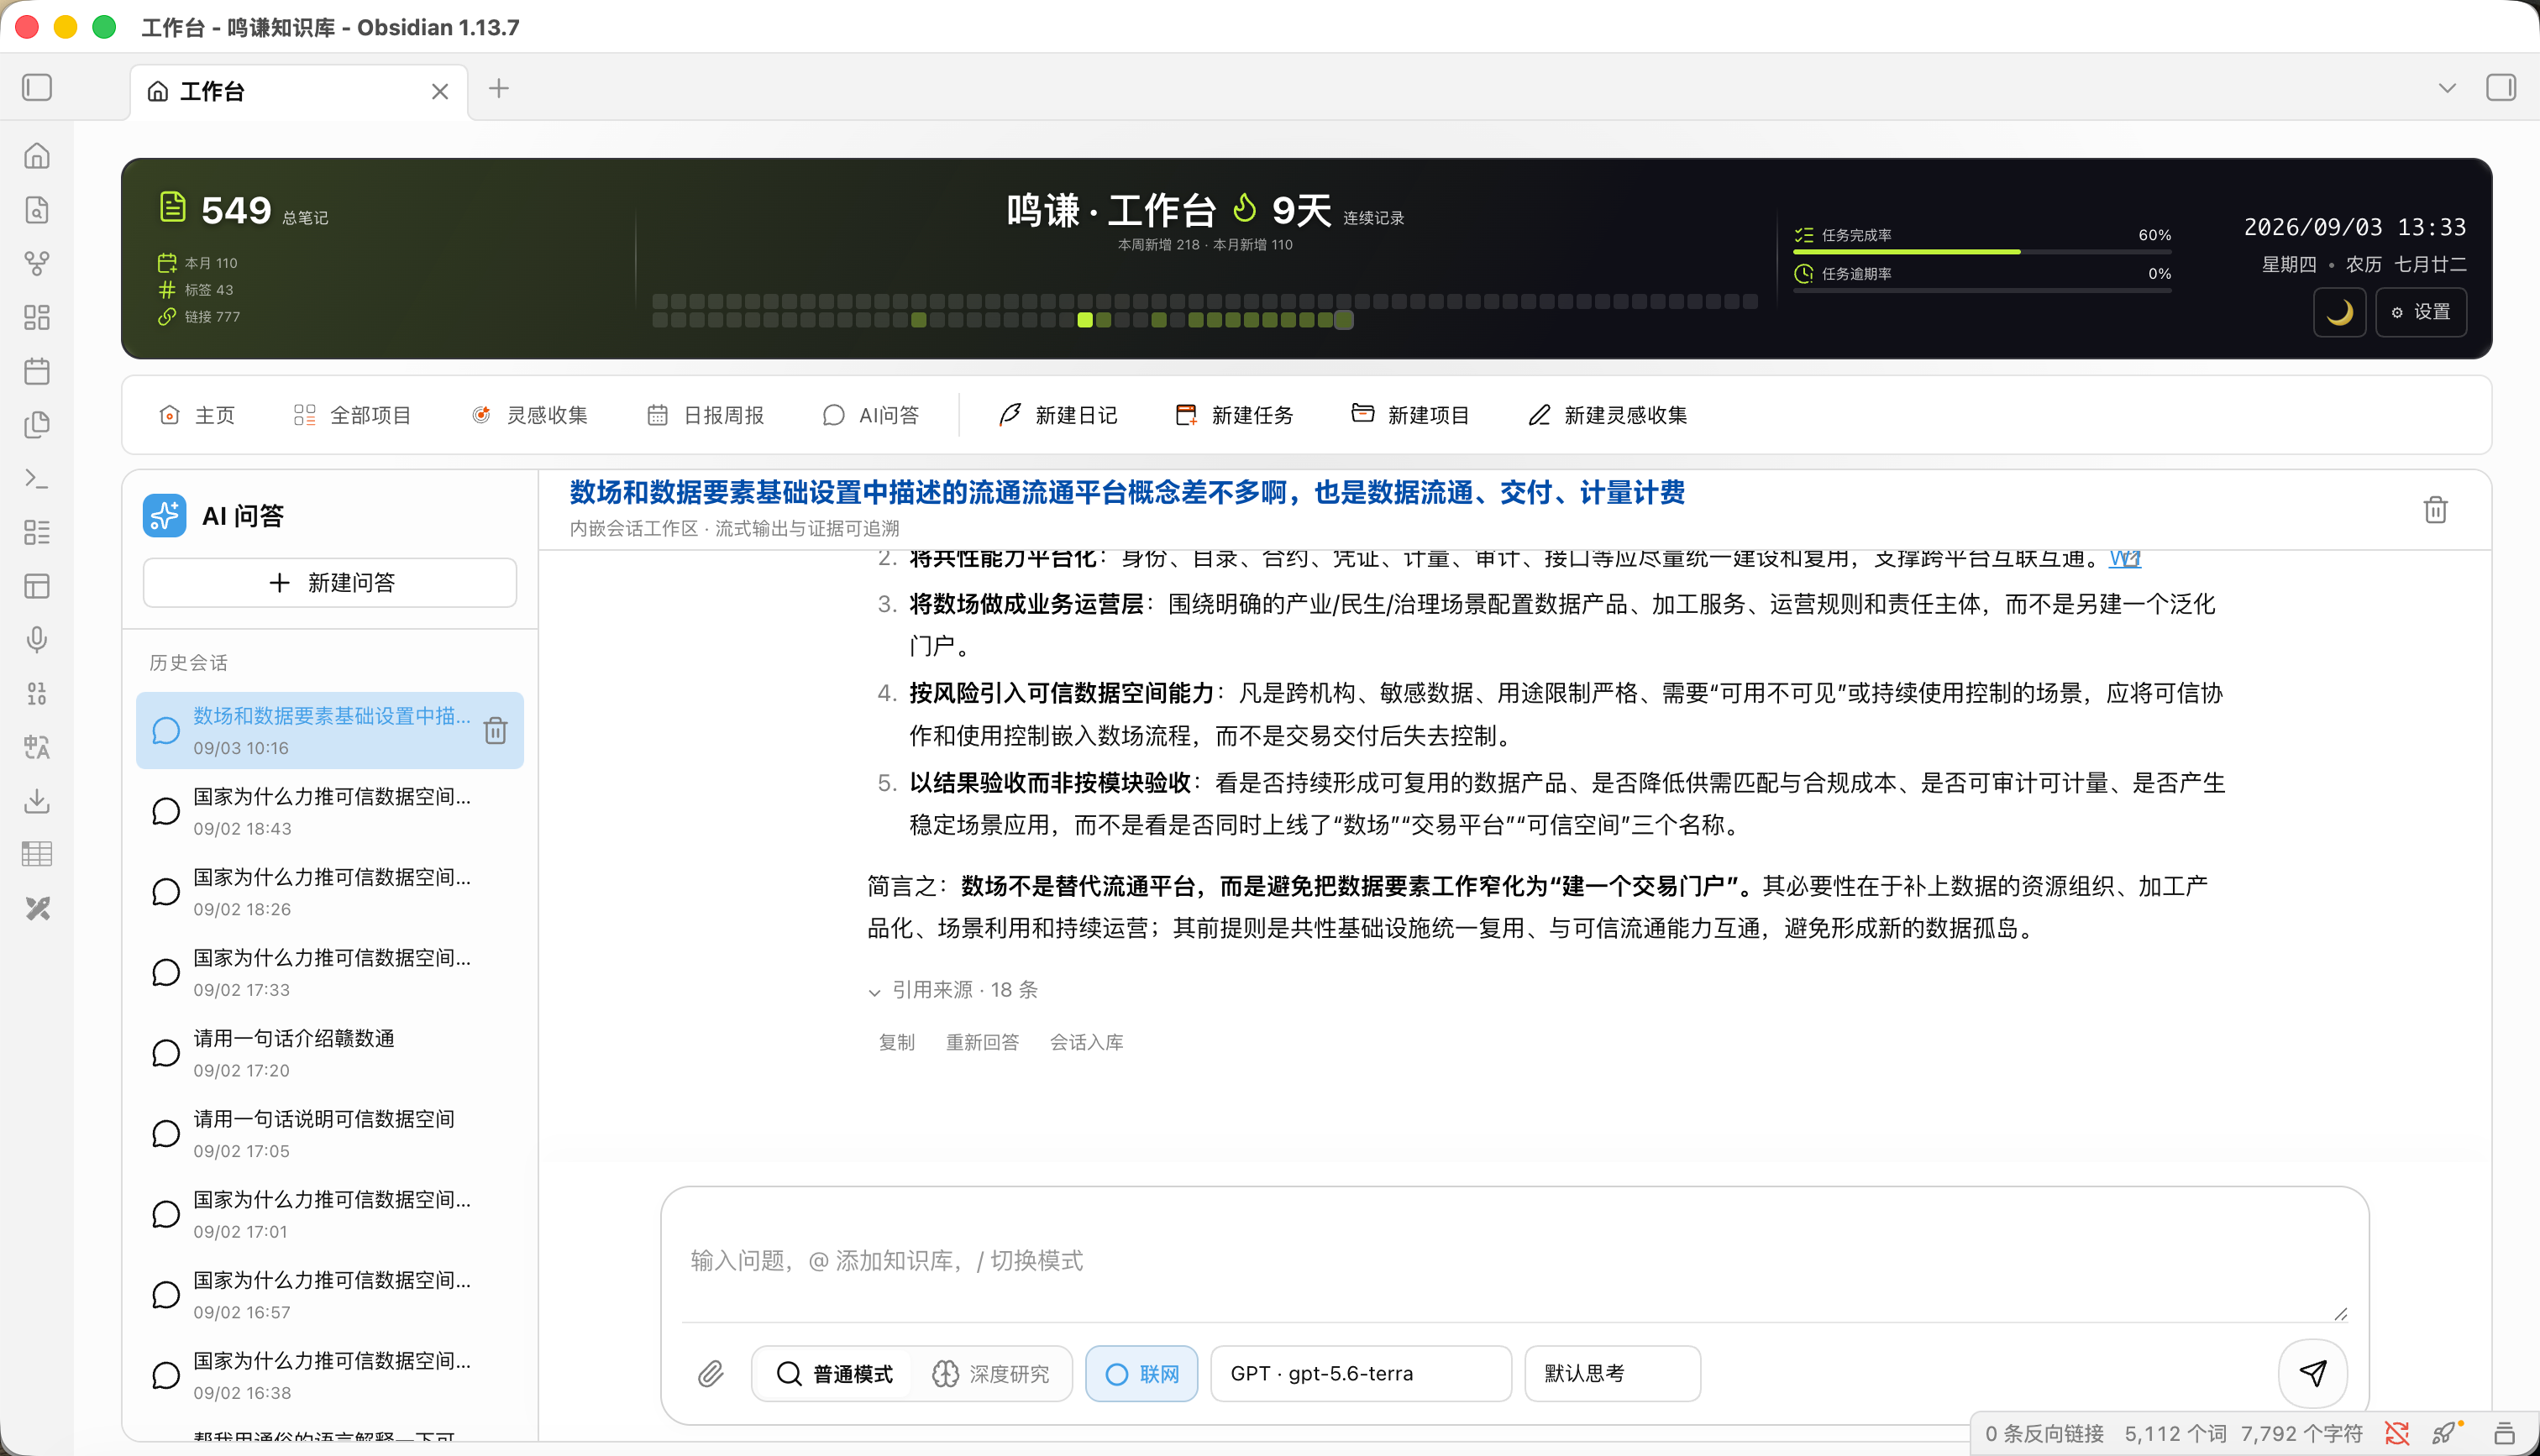This screenshot has width=2540, height=1456.
Task: Toggle the left sidebar panel icon
Action: point(37,88)
